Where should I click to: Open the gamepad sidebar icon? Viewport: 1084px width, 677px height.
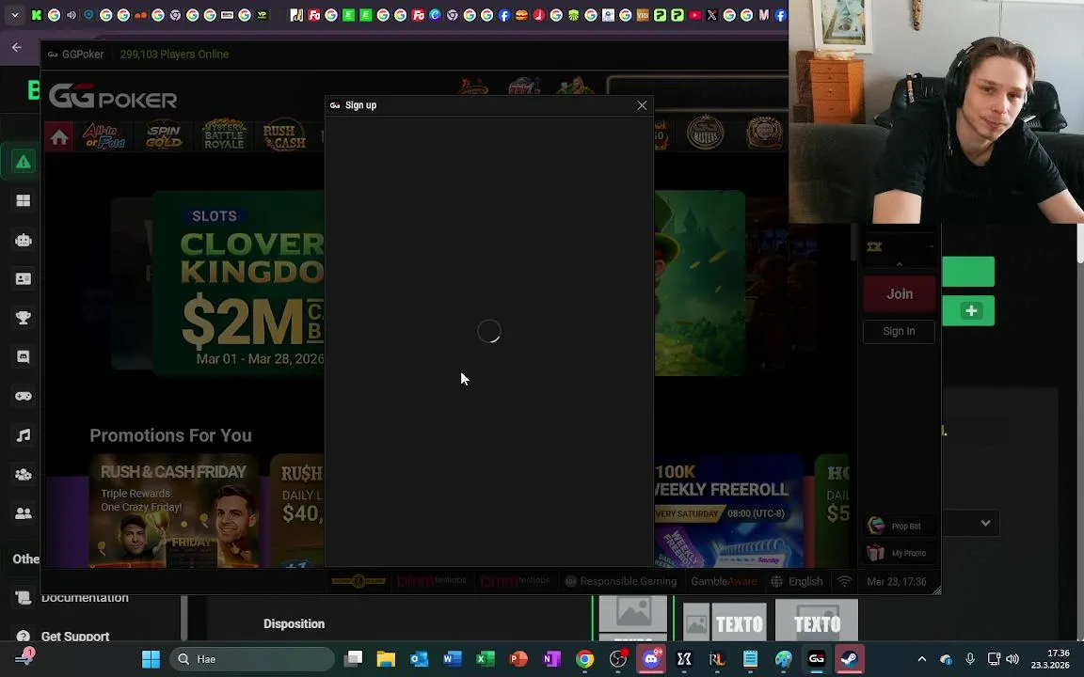pyautogui.click(x=23, y=396)
